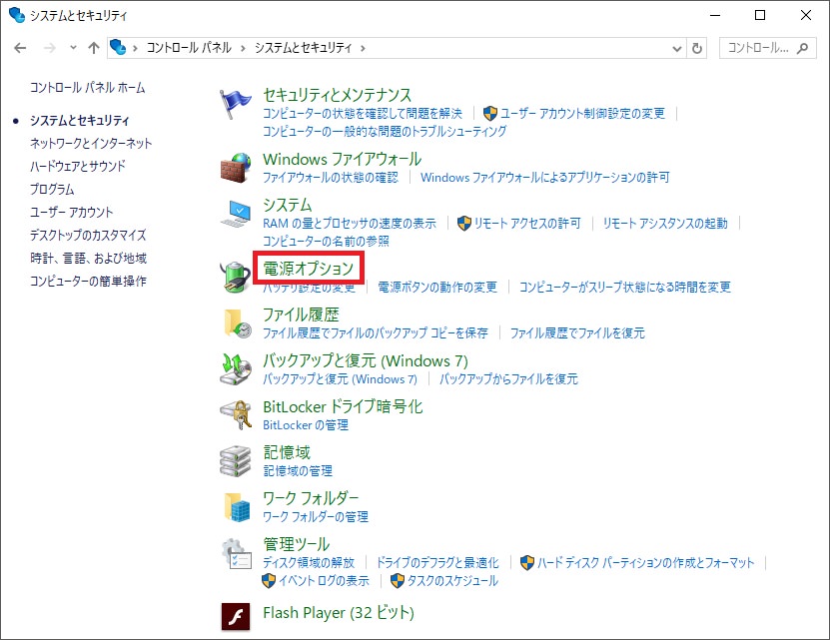Screen dimensions: 830x640
Task: Open ファイル履歴 heading link
Action: (301, 315)
